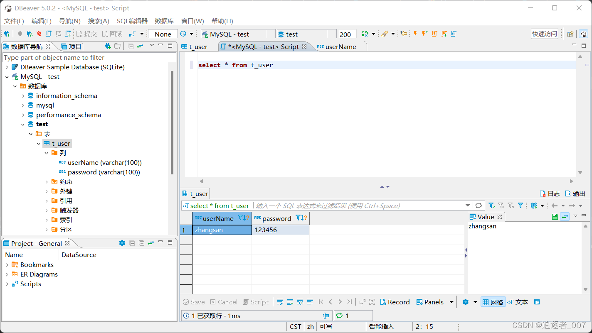
Task: Switch to the t_user editor tab
Action: click(194, 47)
